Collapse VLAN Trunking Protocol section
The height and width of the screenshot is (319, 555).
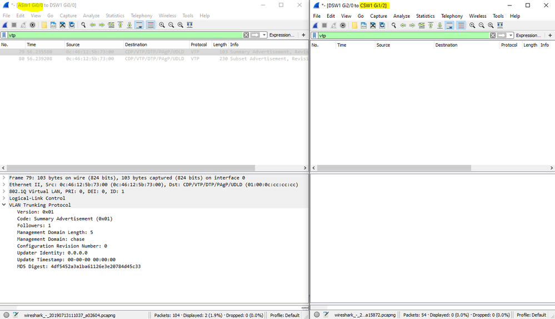(x=4, y=205)
